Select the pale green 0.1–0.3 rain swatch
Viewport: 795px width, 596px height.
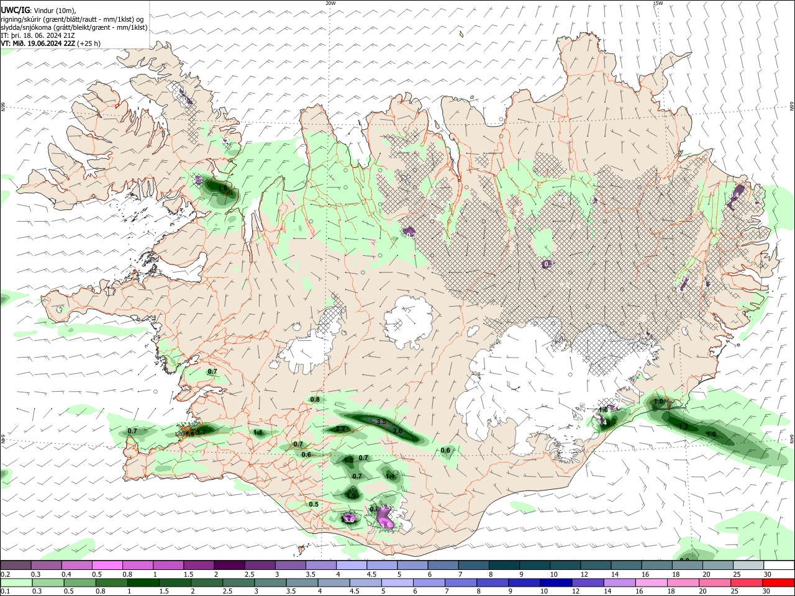(x=16, y=582)
